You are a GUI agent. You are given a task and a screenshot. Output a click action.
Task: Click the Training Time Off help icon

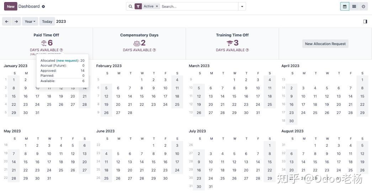(247, 50)
